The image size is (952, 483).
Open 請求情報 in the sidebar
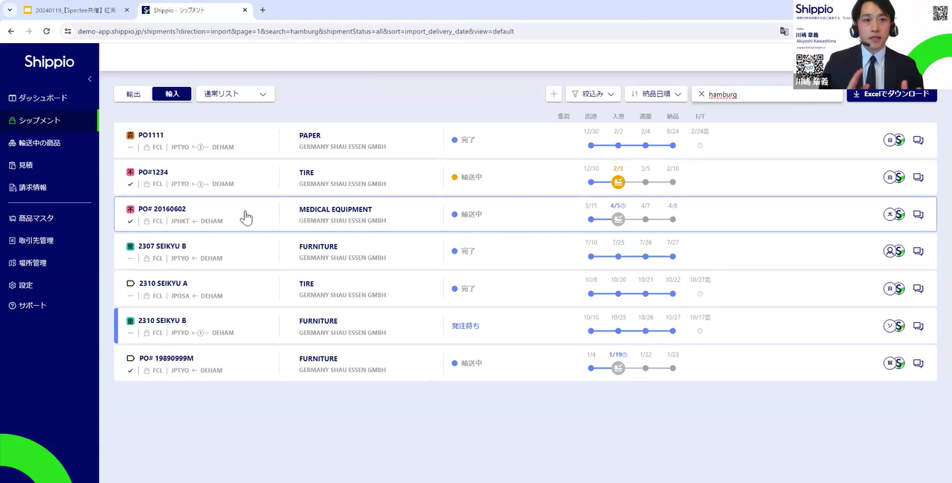tap(32, 188)
